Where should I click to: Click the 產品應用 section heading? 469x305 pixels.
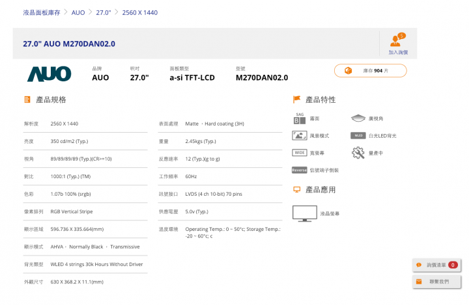point(320,190)
